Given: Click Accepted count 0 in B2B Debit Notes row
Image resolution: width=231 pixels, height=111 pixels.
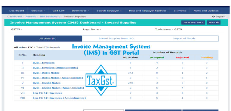Looking at the screenshot, I should (x=157, y=73).
